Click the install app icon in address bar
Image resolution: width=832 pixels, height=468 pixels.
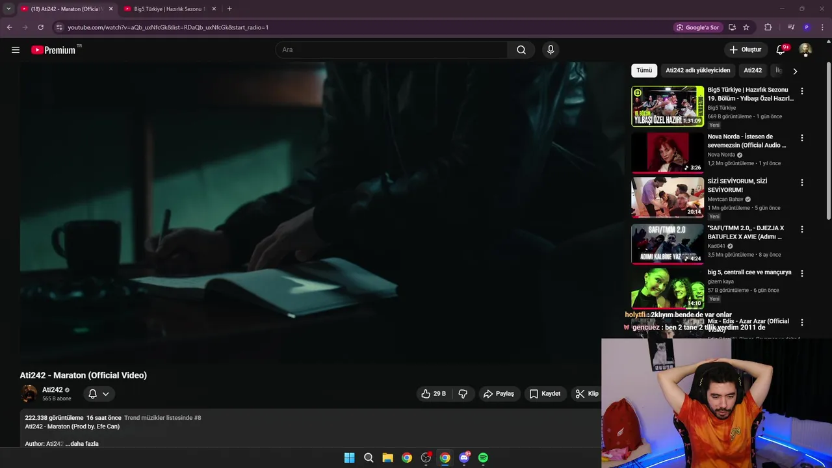732,27
